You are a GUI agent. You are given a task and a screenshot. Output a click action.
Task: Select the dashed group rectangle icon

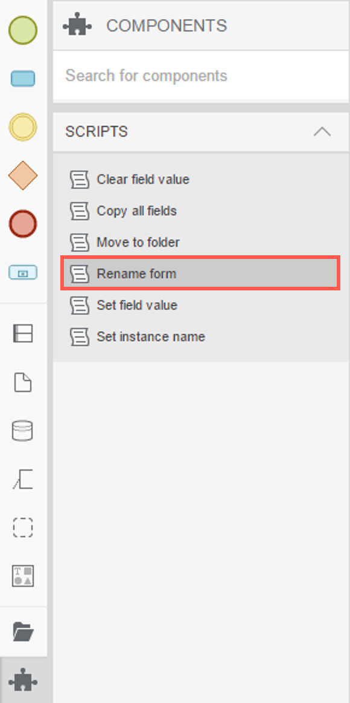point(23,528)
